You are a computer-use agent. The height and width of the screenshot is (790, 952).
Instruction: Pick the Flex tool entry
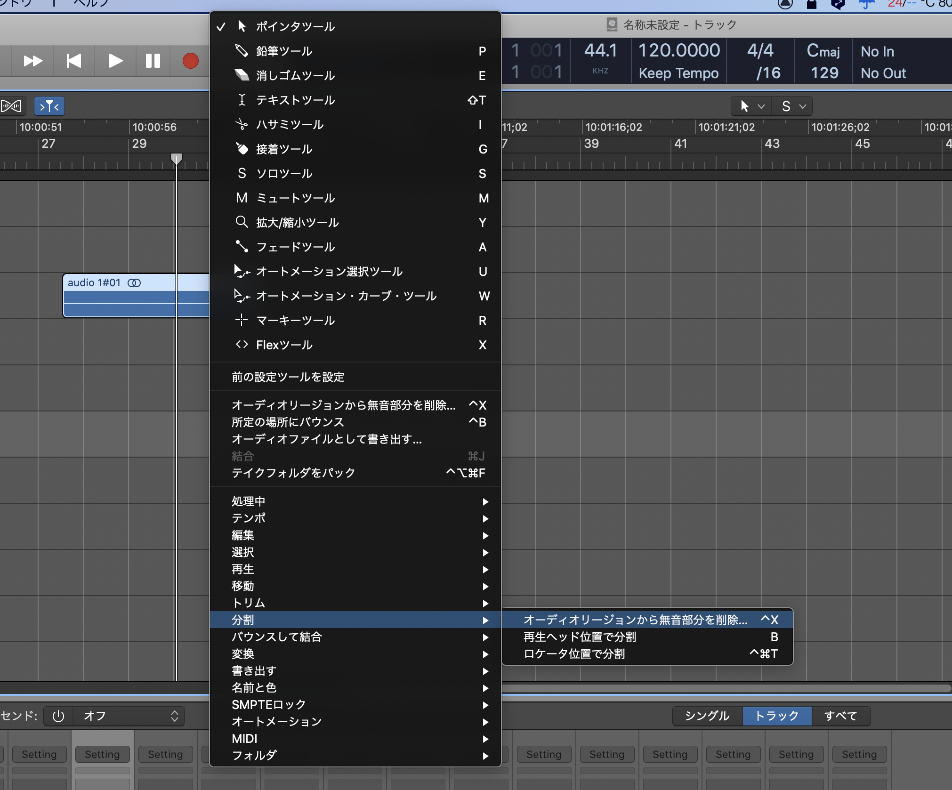coord(284,345)
